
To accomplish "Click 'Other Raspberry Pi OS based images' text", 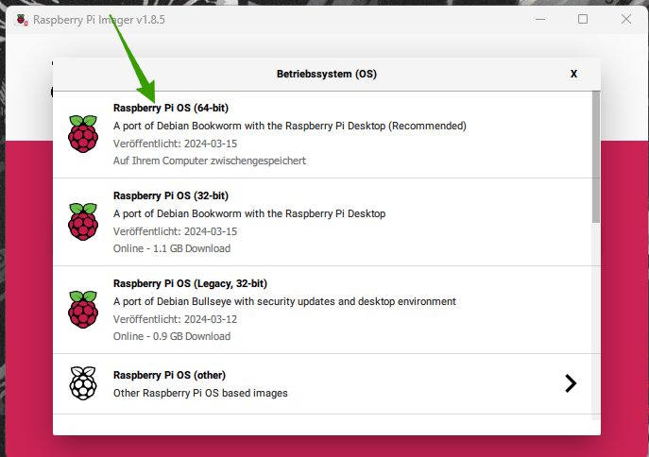I will tap(200, 393).
